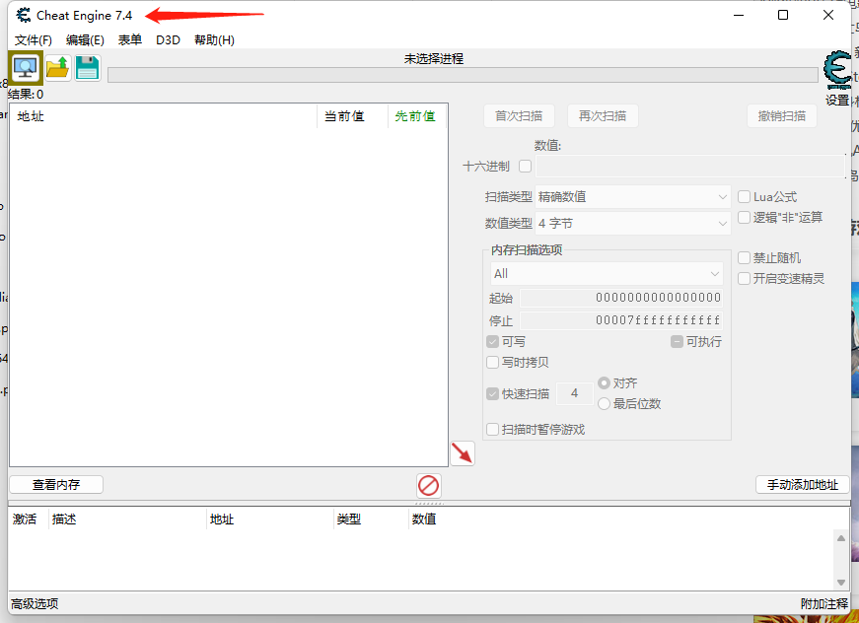Image resolution: width=859 pixels, height=623 pixels.
Task: Open the 表单 menu
Action: [130, 40]
